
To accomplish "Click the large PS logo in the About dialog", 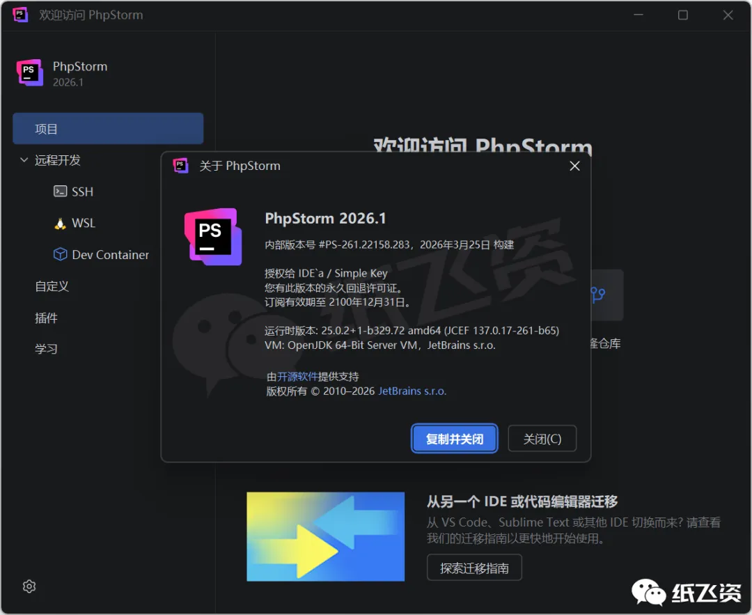I will tap(213, 237).
